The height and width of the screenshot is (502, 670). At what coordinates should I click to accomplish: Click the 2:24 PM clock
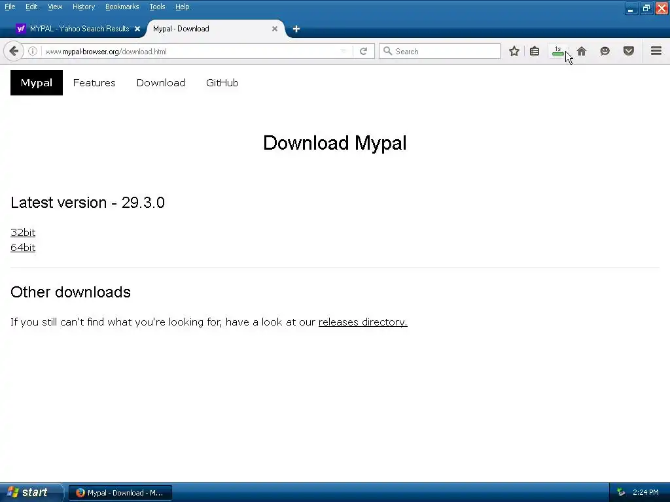646,493
